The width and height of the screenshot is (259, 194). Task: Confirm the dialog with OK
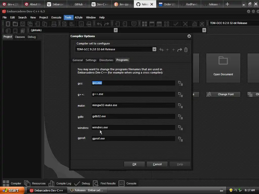[x=134, y=164]
